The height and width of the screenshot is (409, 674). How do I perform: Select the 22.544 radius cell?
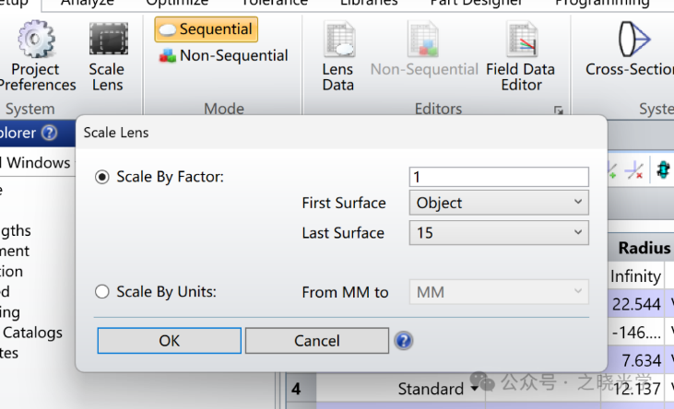pos(636,304)
